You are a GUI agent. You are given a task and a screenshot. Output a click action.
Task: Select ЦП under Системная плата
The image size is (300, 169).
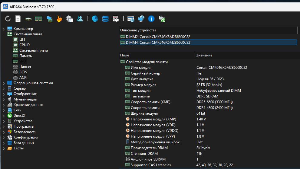[22, 40]
